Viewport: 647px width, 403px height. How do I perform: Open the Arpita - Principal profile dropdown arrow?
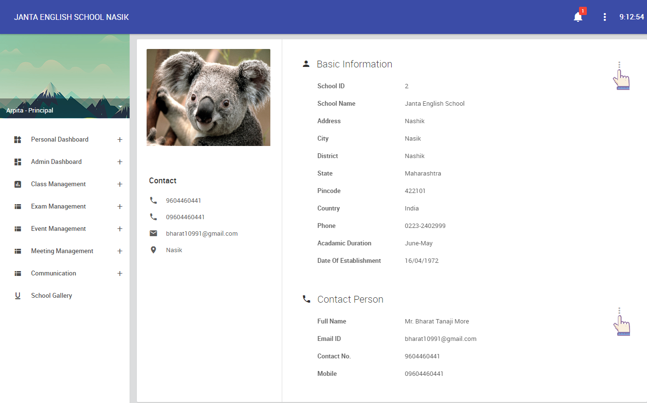(x=120, y=106)
